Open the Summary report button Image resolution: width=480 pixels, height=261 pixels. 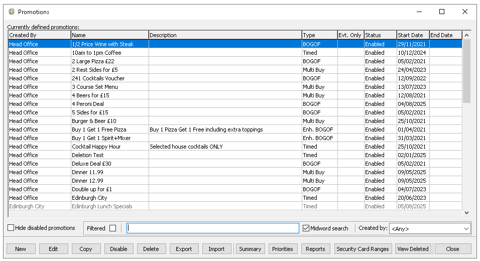pos(250,249)
